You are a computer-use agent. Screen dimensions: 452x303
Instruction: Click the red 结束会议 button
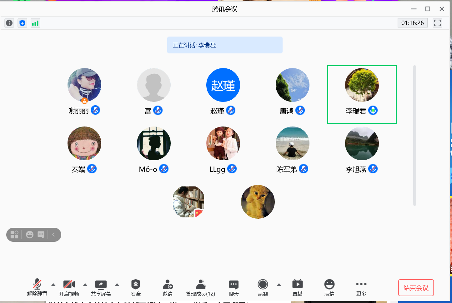coord(416,288)
